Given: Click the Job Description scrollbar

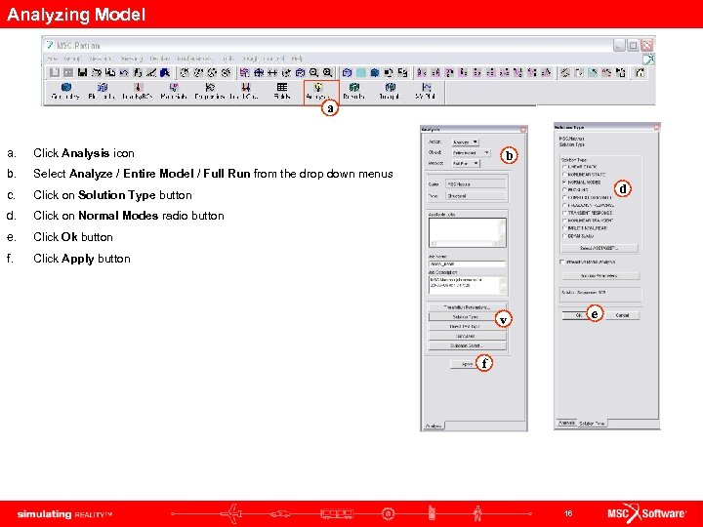Looking at the screenshot, I should point(503,285).
